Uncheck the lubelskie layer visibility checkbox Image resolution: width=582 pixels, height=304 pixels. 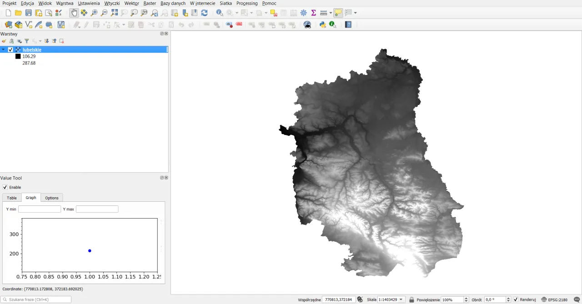10,50
